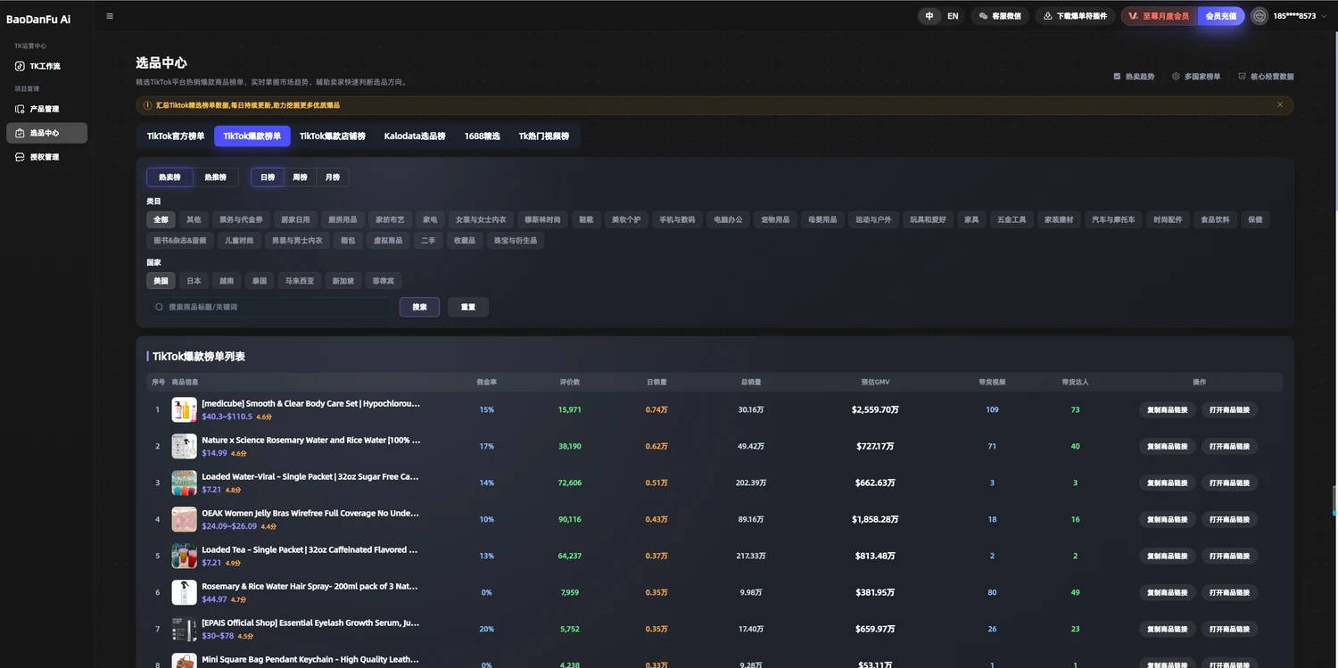Click the 产品管理 sidebar icon
The height and width of the screenshot is (668, 1338).
pos(21,109)
